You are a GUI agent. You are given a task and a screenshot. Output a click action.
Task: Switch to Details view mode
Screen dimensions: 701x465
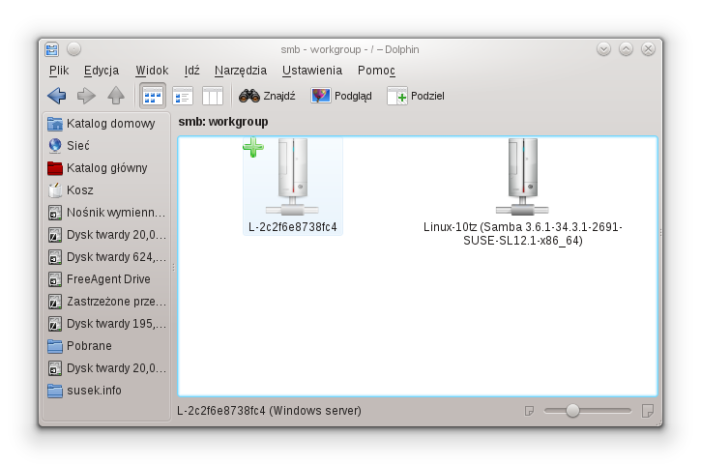click(183, 96)
